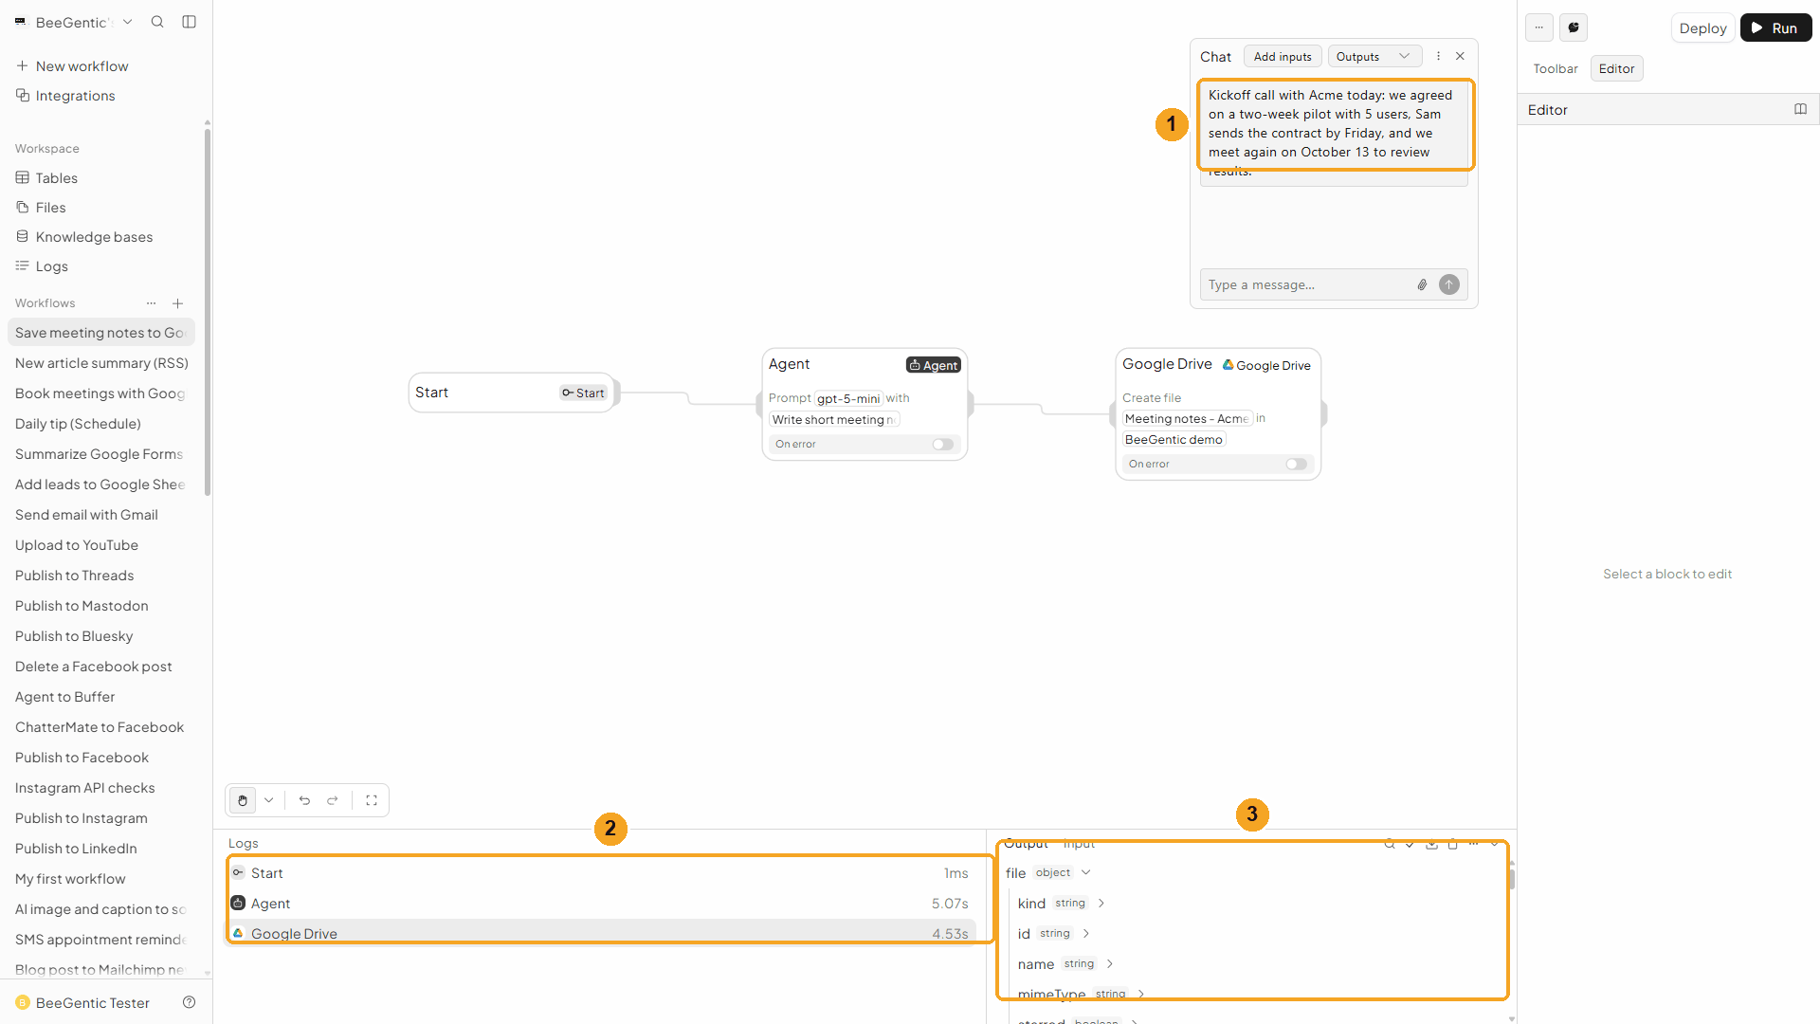Click the Run button

point(1775,27)
